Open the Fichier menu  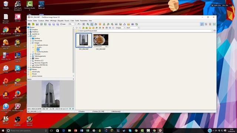[30, 21]
